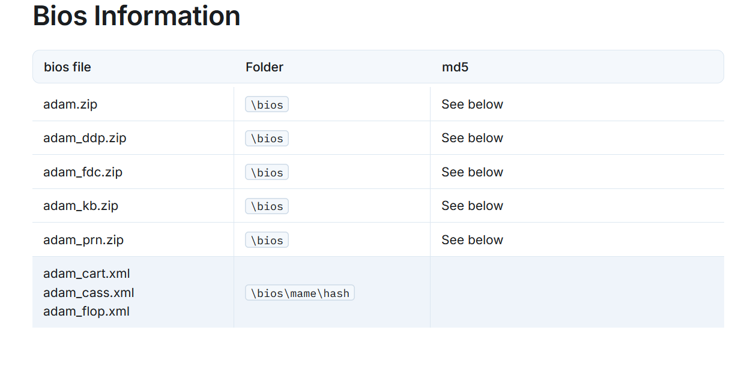Click the \bios code tag in adam_ddp.zip row

tap(267, 138)
